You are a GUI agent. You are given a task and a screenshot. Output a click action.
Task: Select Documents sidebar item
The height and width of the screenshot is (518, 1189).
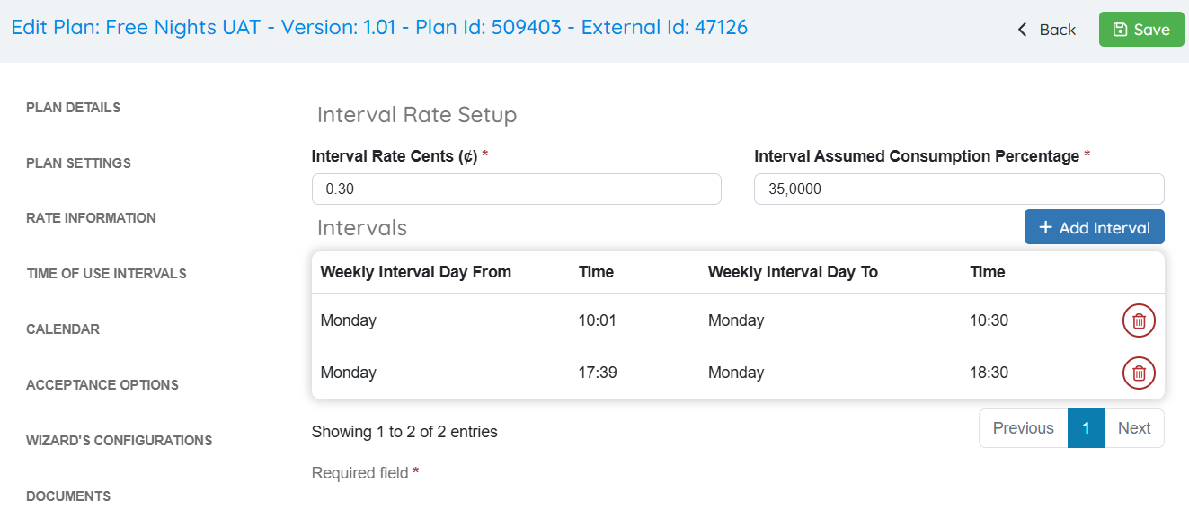tap(68, 496)
